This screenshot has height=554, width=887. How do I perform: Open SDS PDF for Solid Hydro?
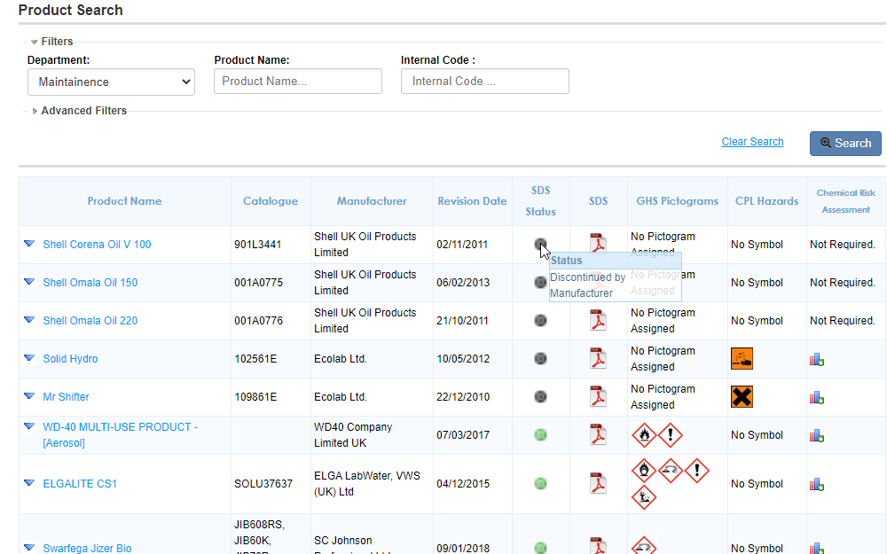tap(598, 358)
